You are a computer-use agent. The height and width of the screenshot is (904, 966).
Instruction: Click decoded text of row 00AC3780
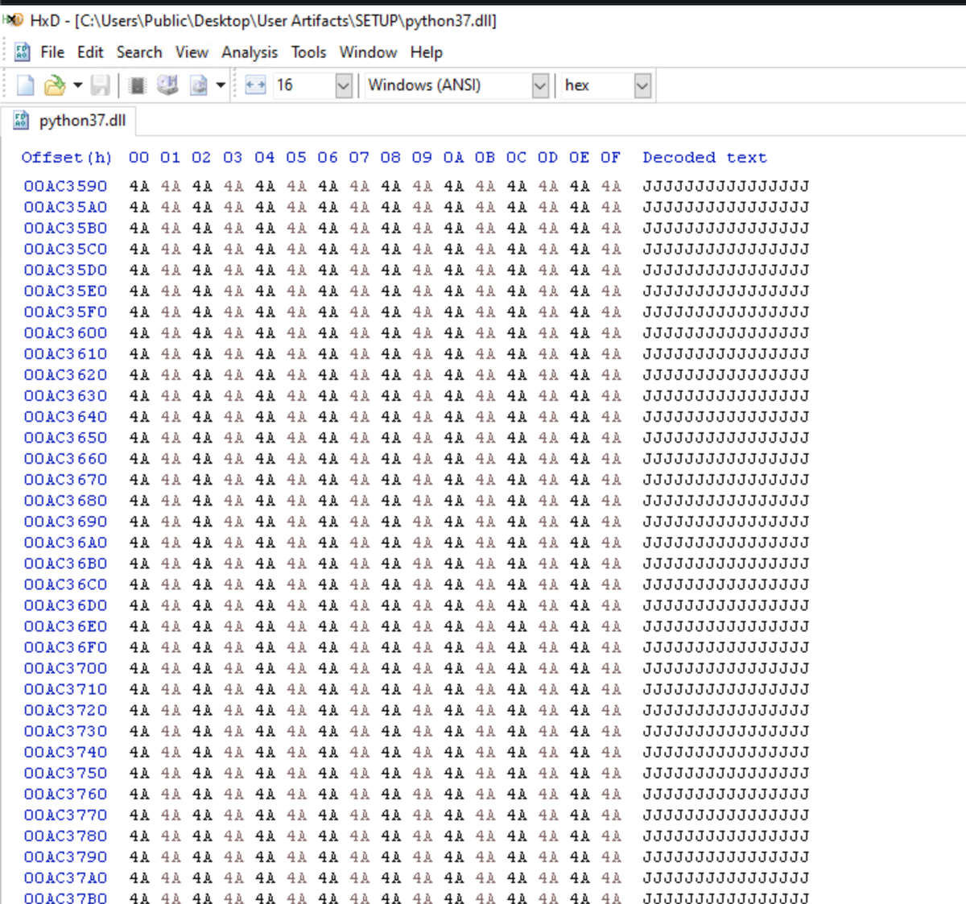726,836
